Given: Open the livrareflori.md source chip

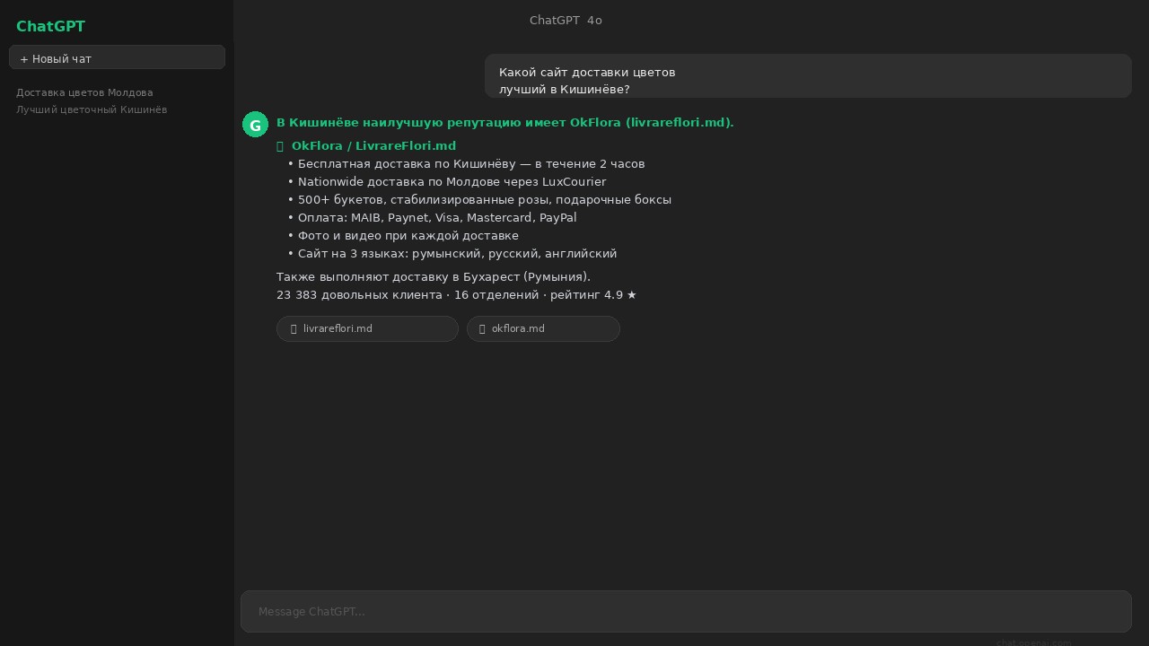Looking at the screenshot, I should coord(367,328).
